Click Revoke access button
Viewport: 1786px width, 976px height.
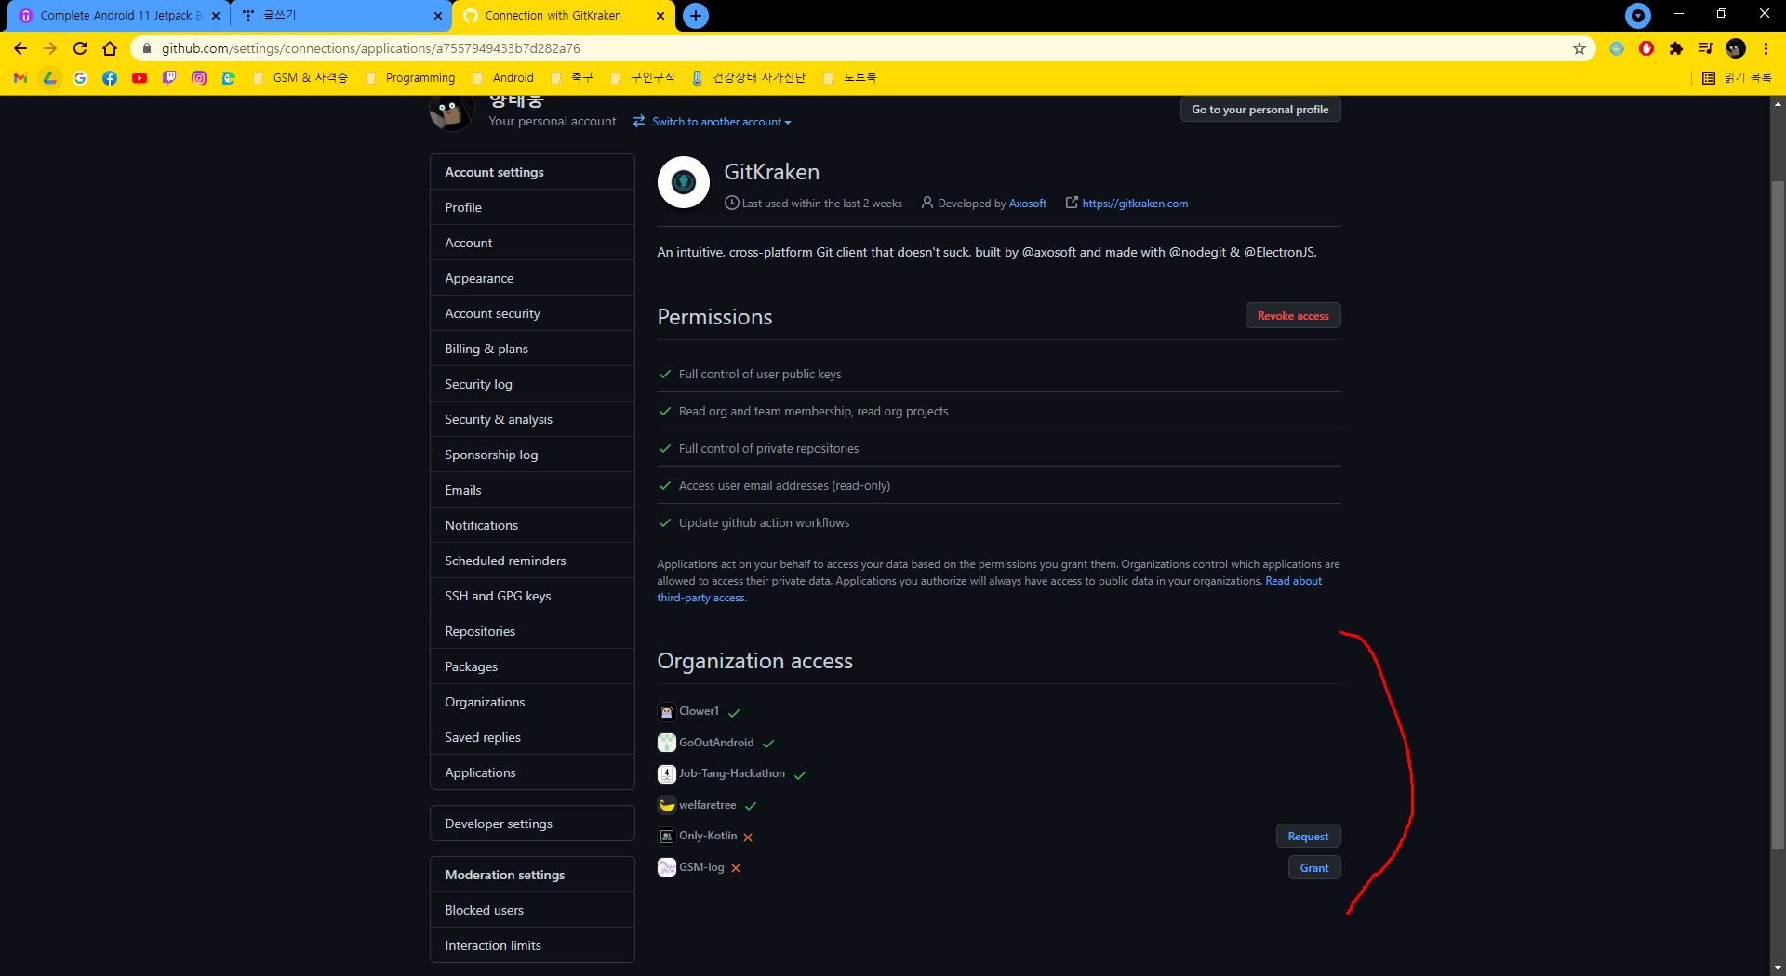click(x=1293, y=316)
